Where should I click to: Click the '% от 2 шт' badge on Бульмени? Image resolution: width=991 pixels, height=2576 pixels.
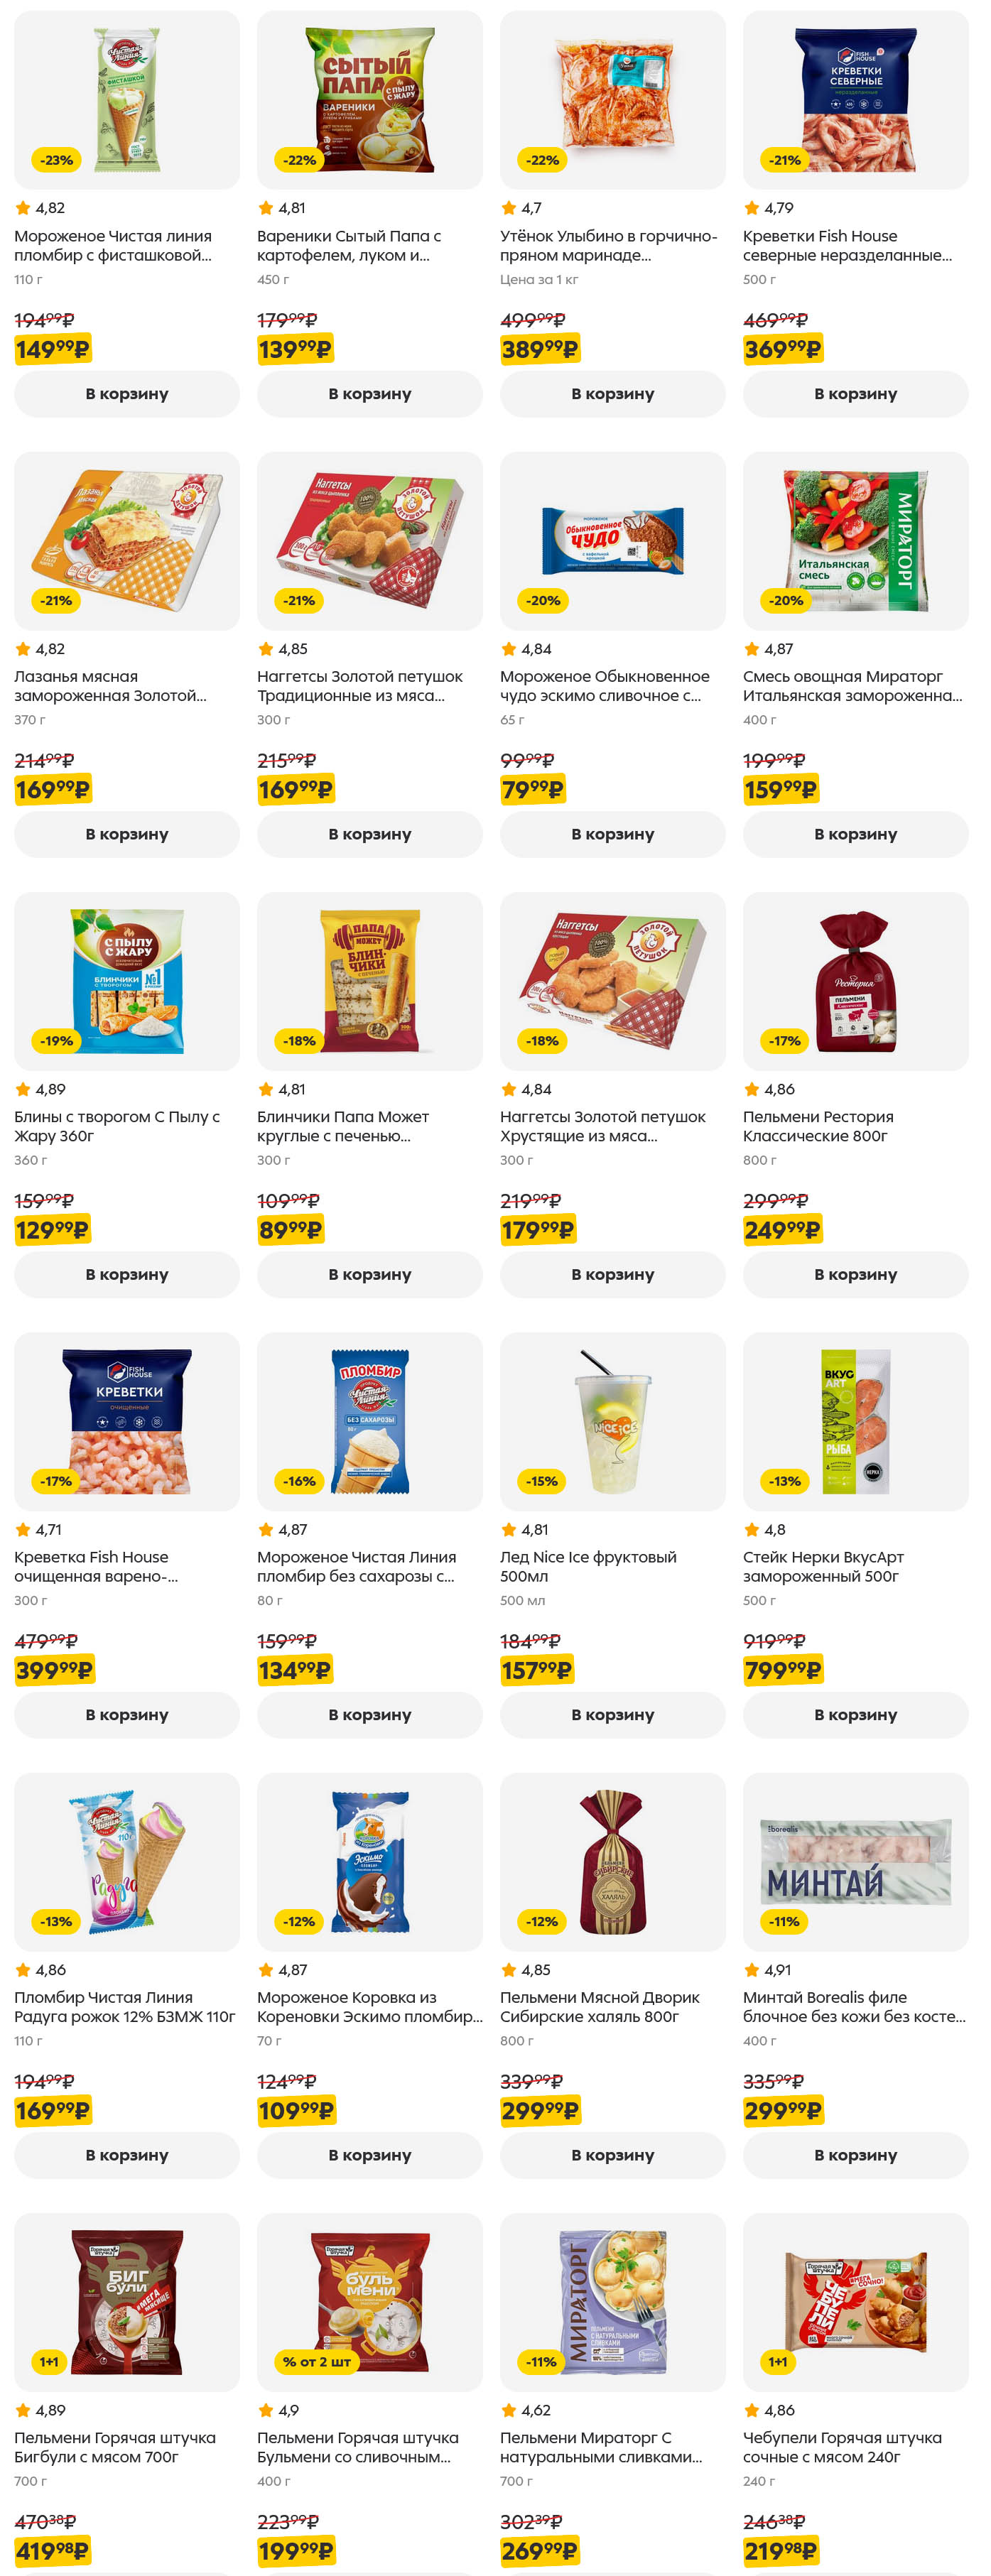click(316, 2361)
